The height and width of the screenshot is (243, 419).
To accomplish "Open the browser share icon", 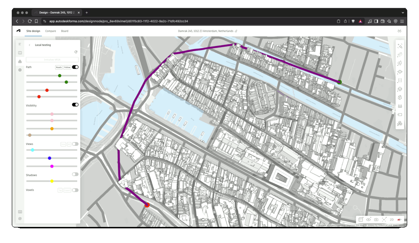I will click(345, 21).
